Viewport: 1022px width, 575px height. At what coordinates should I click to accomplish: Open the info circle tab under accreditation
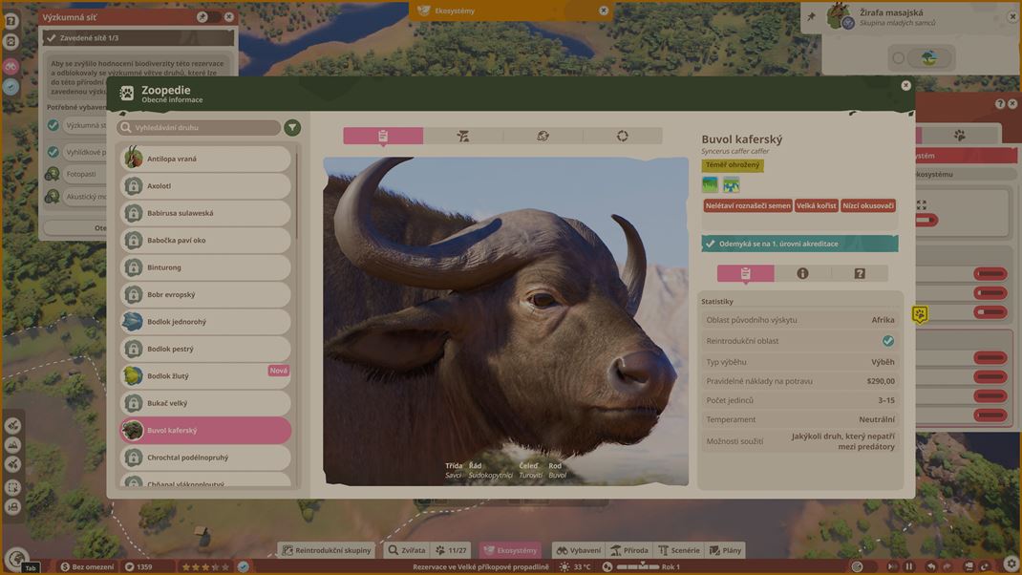[x=802, y=274]
